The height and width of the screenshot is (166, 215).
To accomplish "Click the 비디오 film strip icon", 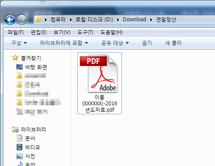I will tap(20, 147).
